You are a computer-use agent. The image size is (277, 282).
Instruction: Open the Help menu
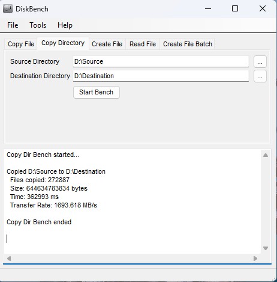pos(65,25)
